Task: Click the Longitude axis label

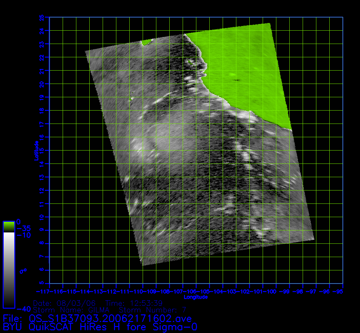Action: coord(196,297)
